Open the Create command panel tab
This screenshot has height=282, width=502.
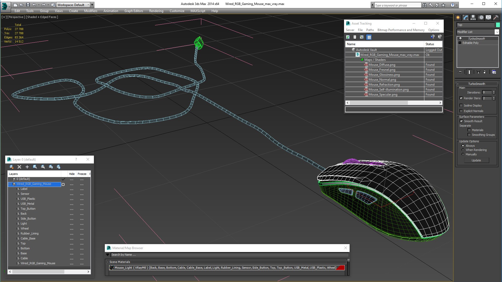(x=458, y=17)
